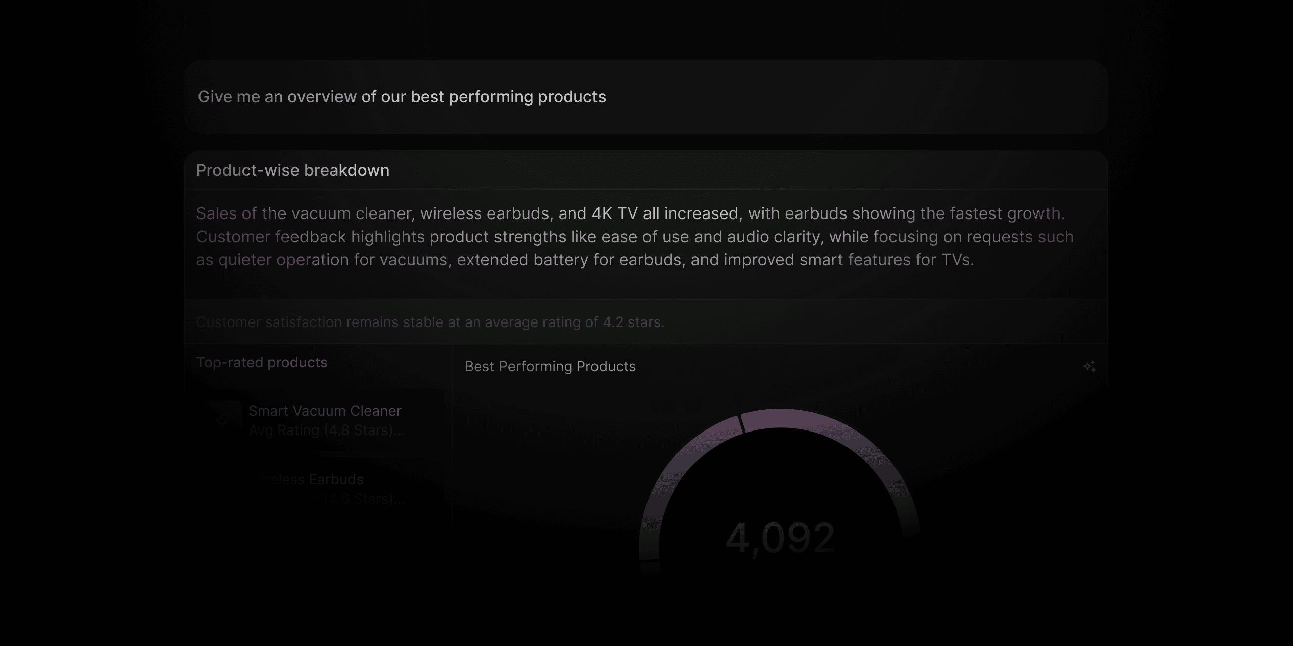Click the Avg Rating 4.8 Stars text
Viewport: 1293px width, 646px height.
point(326,430)
